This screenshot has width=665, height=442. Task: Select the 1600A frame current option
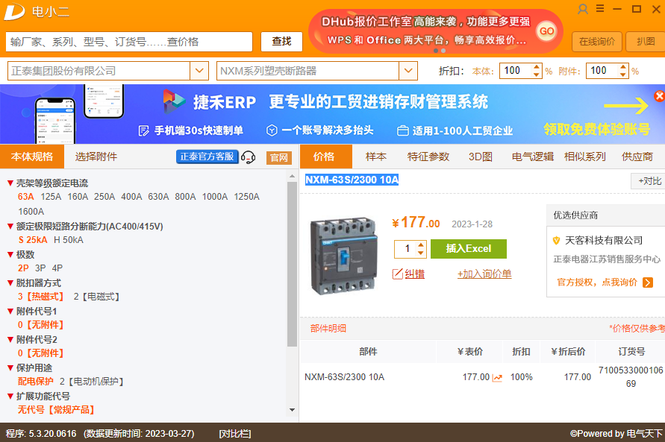point(31,211)
